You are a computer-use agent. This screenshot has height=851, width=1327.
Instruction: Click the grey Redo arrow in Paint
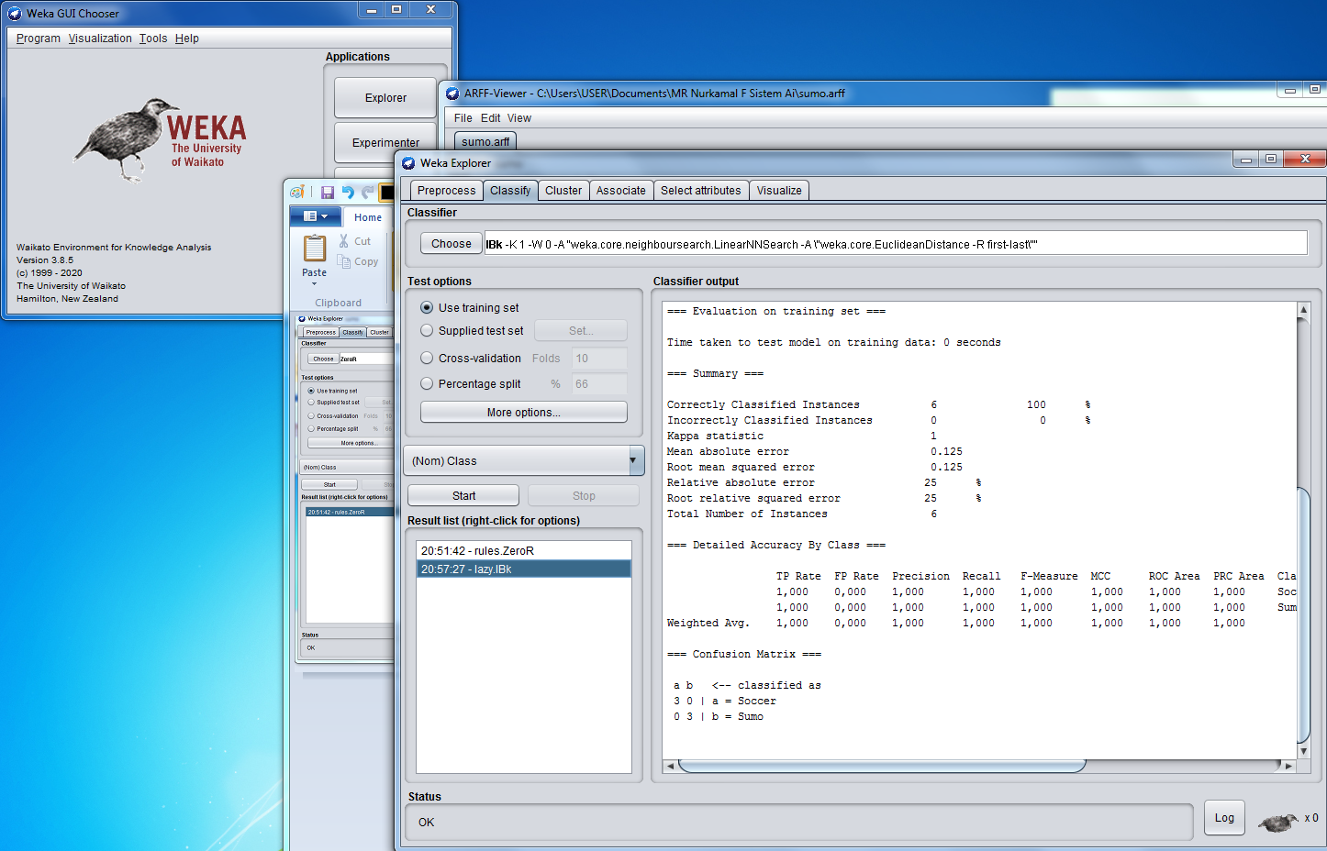pyautogui.click(x=367, y=192)
